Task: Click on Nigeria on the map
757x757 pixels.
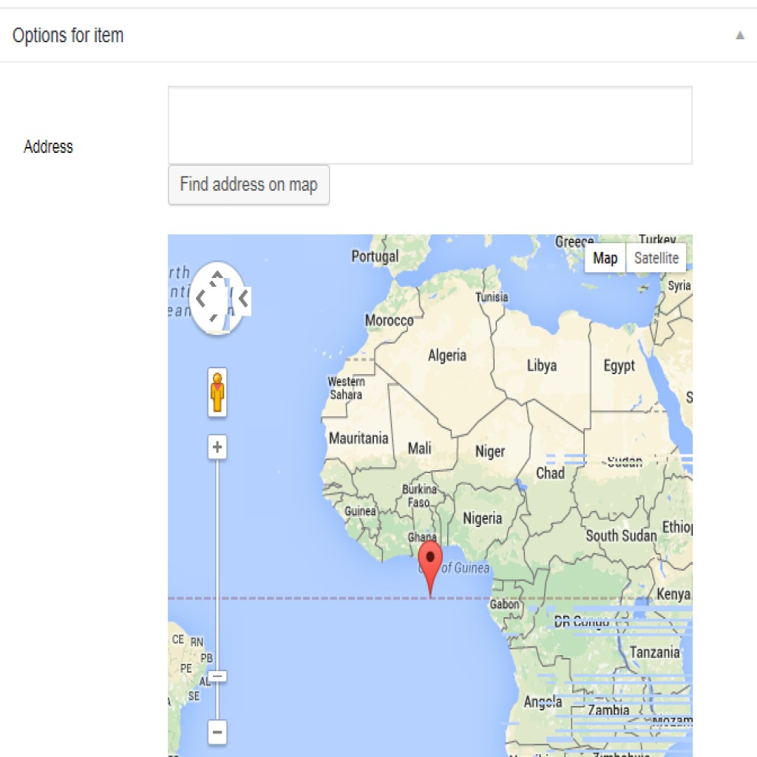Action: (482, 518)
